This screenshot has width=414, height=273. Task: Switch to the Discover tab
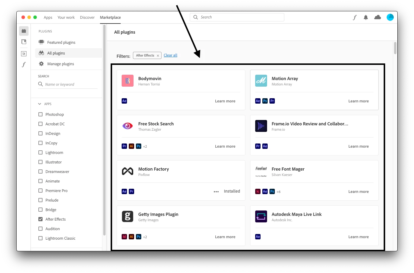87,18
